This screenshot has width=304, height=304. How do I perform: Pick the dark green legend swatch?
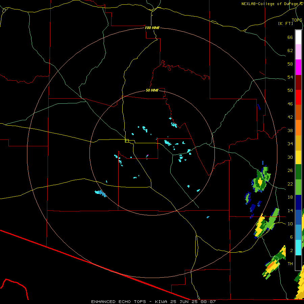click(298, 172)
